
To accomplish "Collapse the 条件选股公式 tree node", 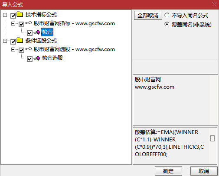I will tap(5, 41).
